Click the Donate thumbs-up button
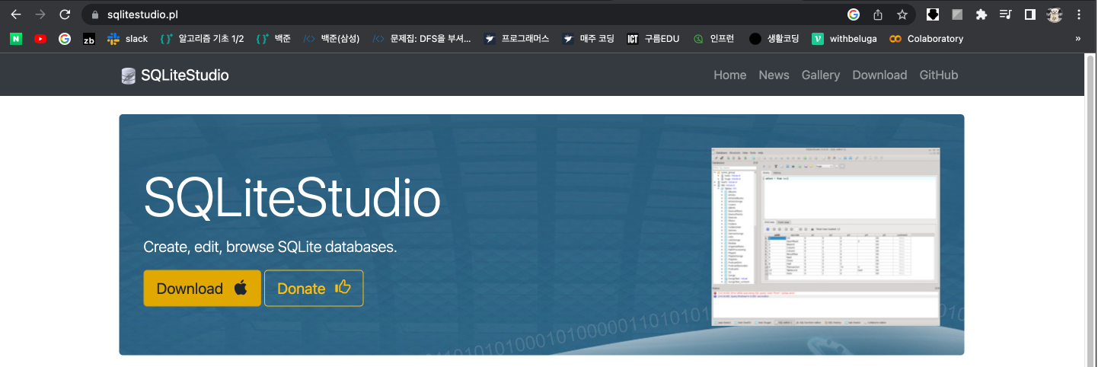 (314, 289)
